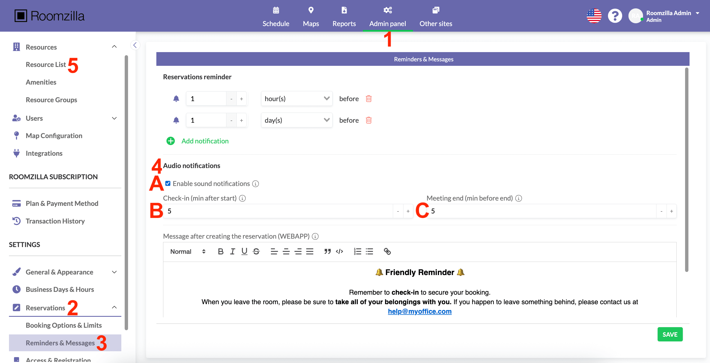710x363 pixels.
Task: Click the insert link icon in editor
Action: (x=387, y=252)
